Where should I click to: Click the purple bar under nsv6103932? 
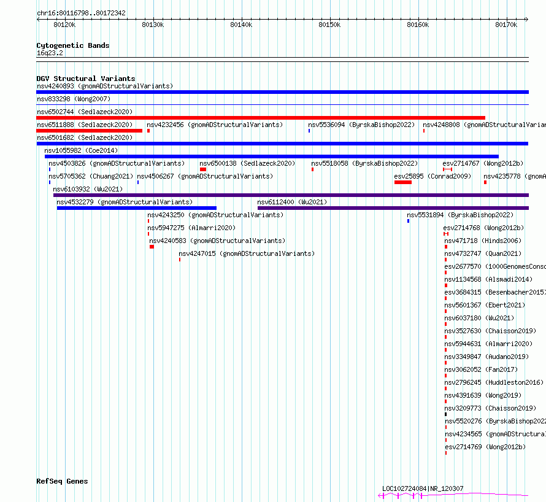(291, 195)
